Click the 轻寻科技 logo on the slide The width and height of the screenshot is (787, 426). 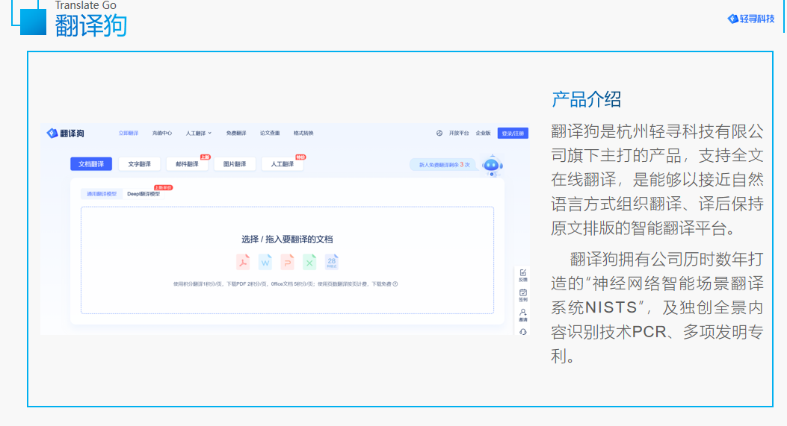751,19
